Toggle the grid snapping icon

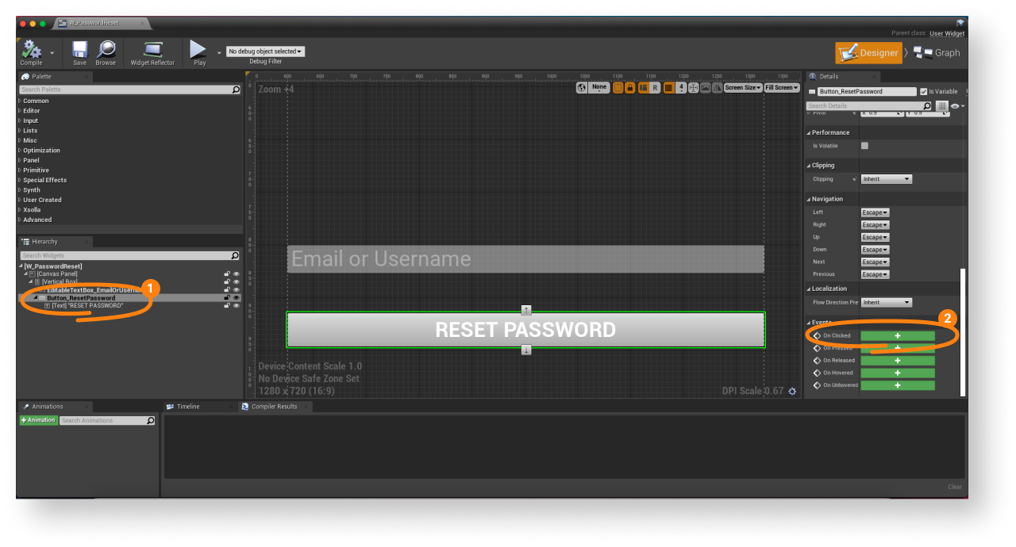668,88
